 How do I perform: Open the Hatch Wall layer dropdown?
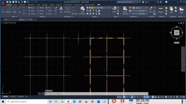110,8
